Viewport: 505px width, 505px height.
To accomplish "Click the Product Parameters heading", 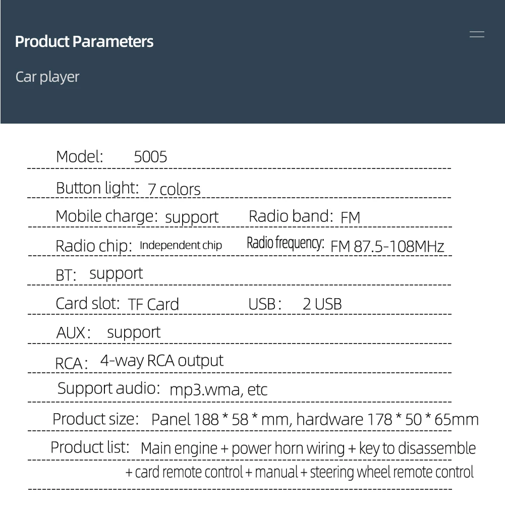I will 84,41.
